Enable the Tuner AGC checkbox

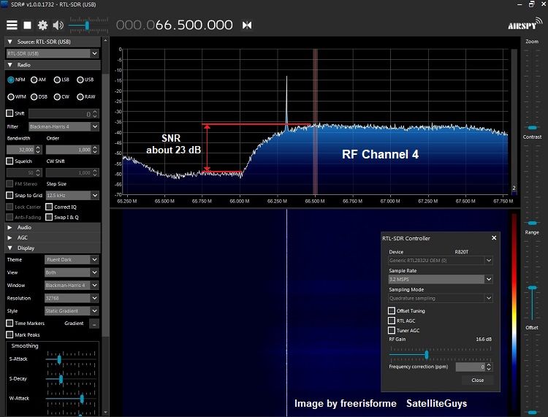[392, 330]
